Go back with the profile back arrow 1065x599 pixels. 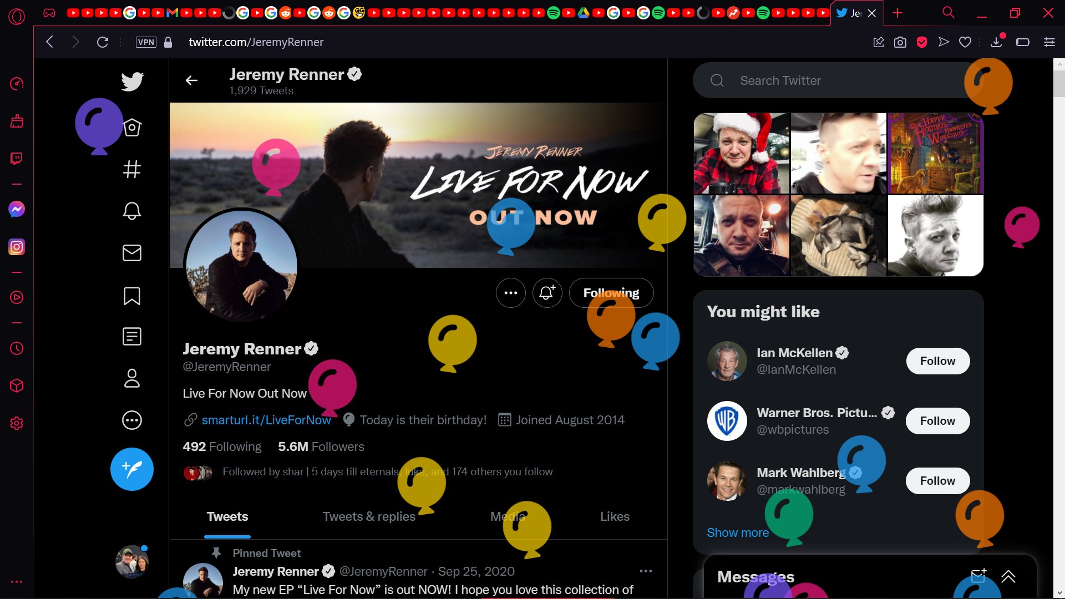(x=192, y=81)
